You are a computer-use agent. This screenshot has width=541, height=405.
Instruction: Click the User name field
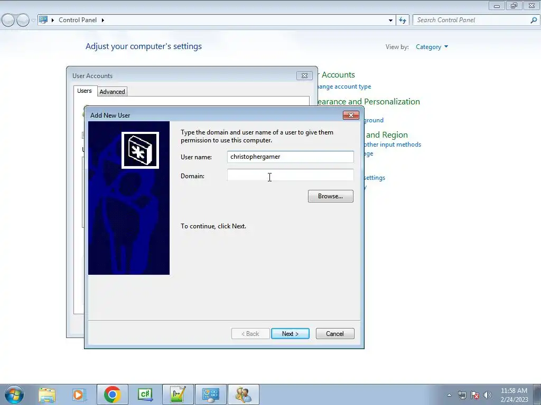click(290, 157)
